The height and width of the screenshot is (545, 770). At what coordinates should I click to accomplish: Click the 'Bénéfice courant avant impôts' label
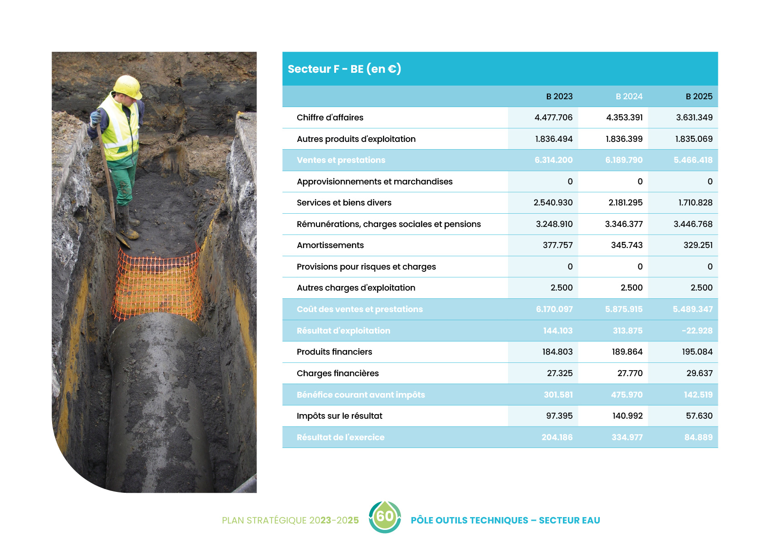pyautogui.click(x=360, y=395)
